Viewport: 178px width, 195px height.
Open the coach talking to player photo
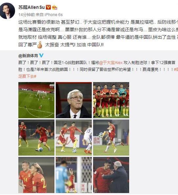coord(111,175)
